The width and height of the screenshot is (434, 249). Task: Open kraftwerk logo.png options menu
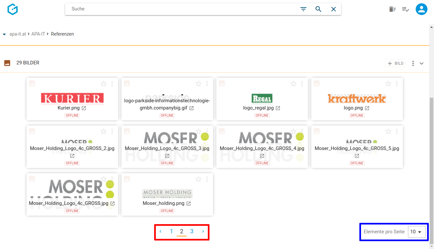397,84
